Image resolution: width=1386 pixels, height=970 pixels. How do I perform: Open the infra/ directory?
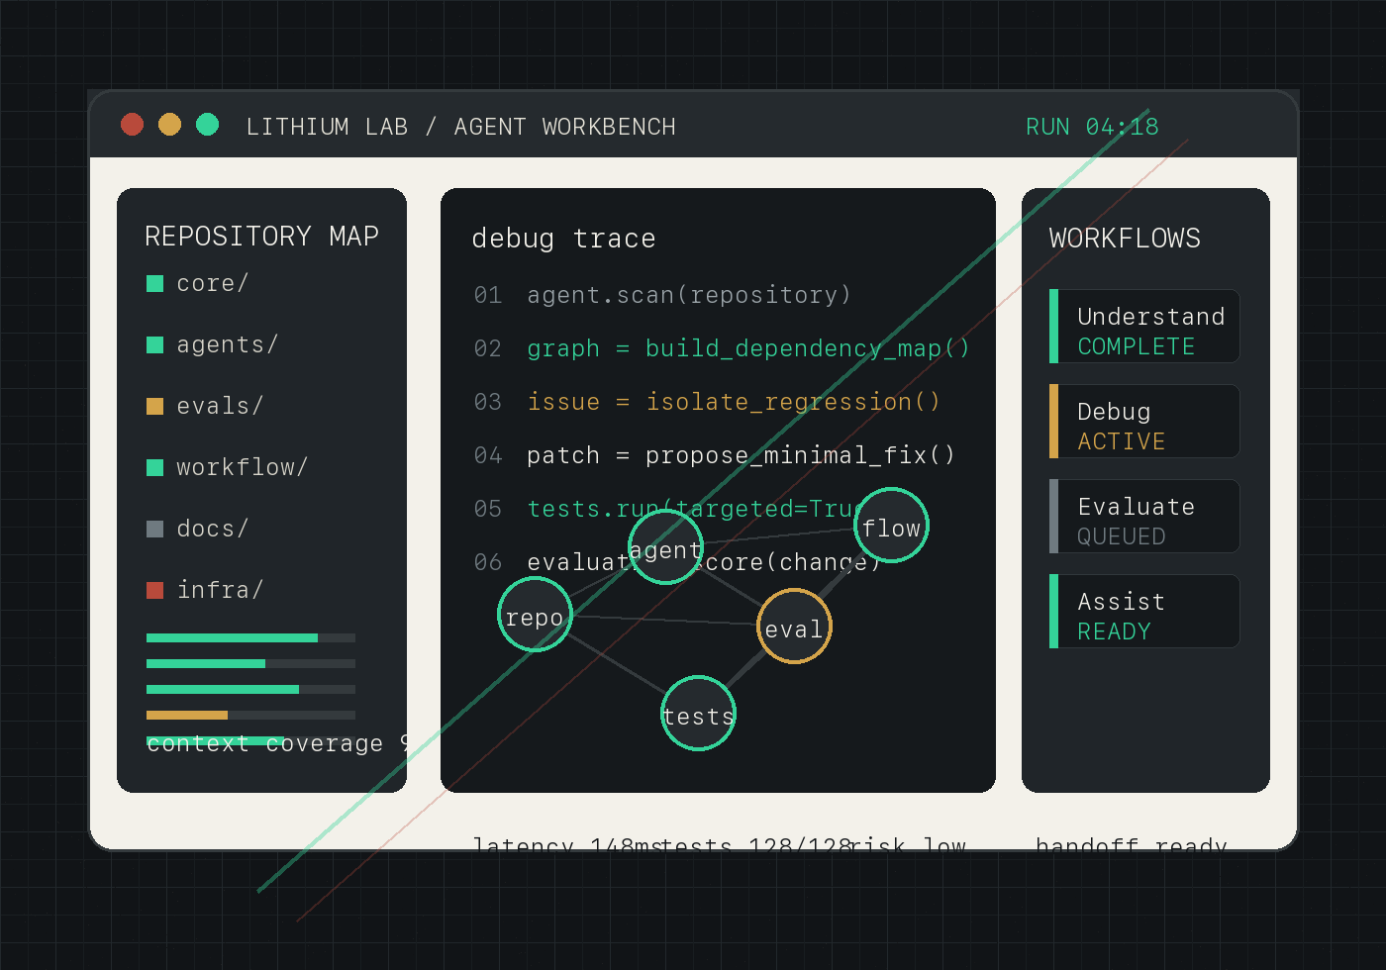(220, 591)
